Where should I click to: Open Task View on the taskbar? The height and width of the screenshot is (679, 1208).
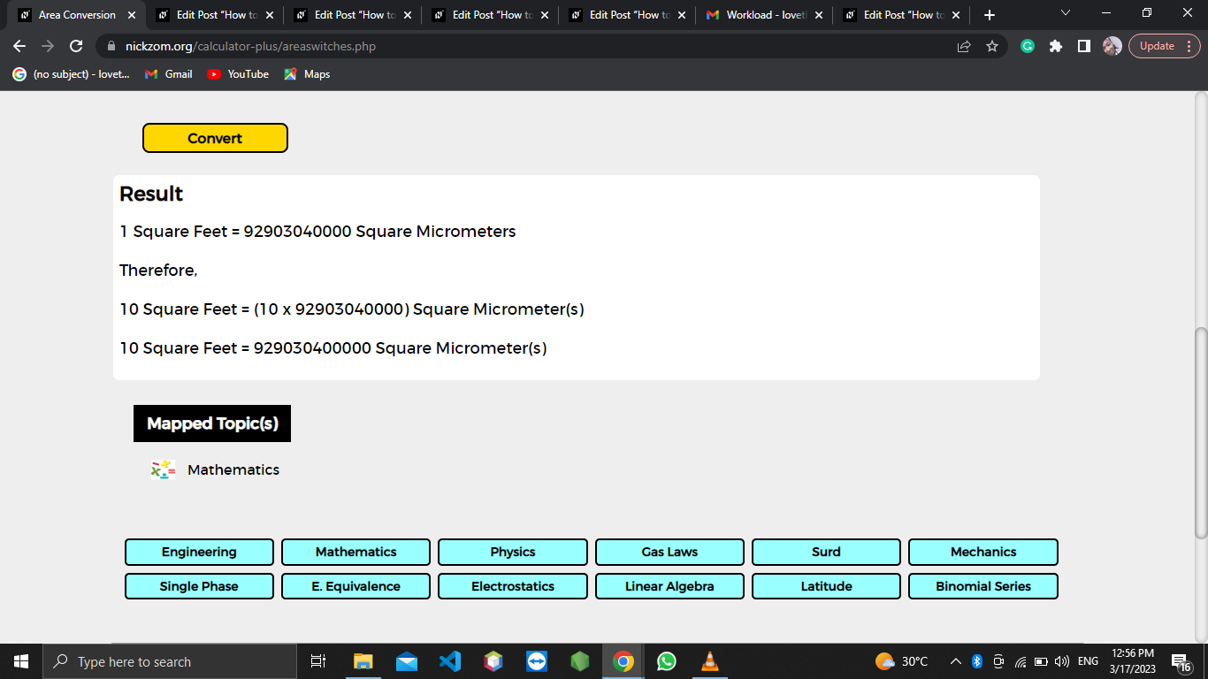click(x=318, y=661)
